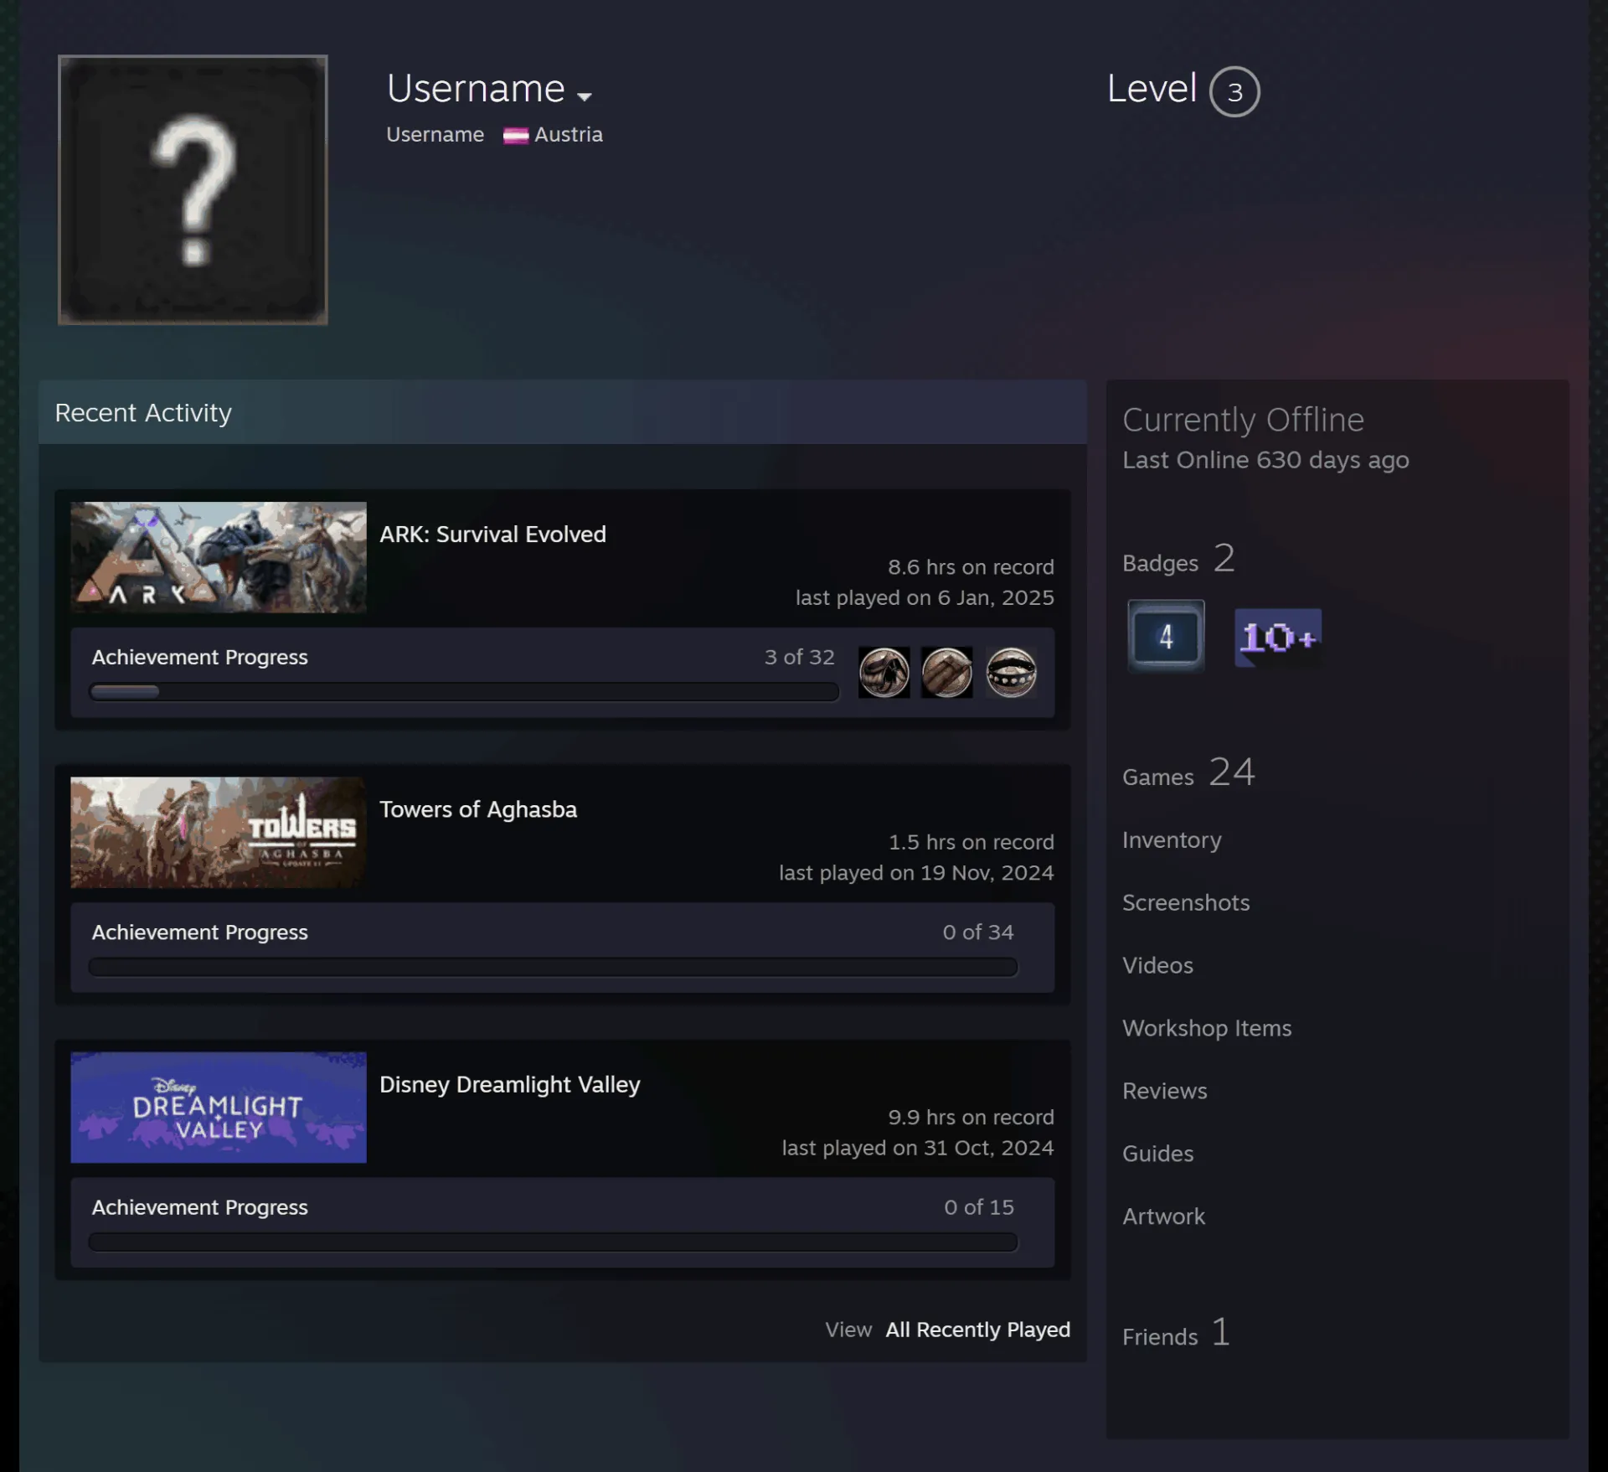Open the level 4 badge icon

[1166, 636]
